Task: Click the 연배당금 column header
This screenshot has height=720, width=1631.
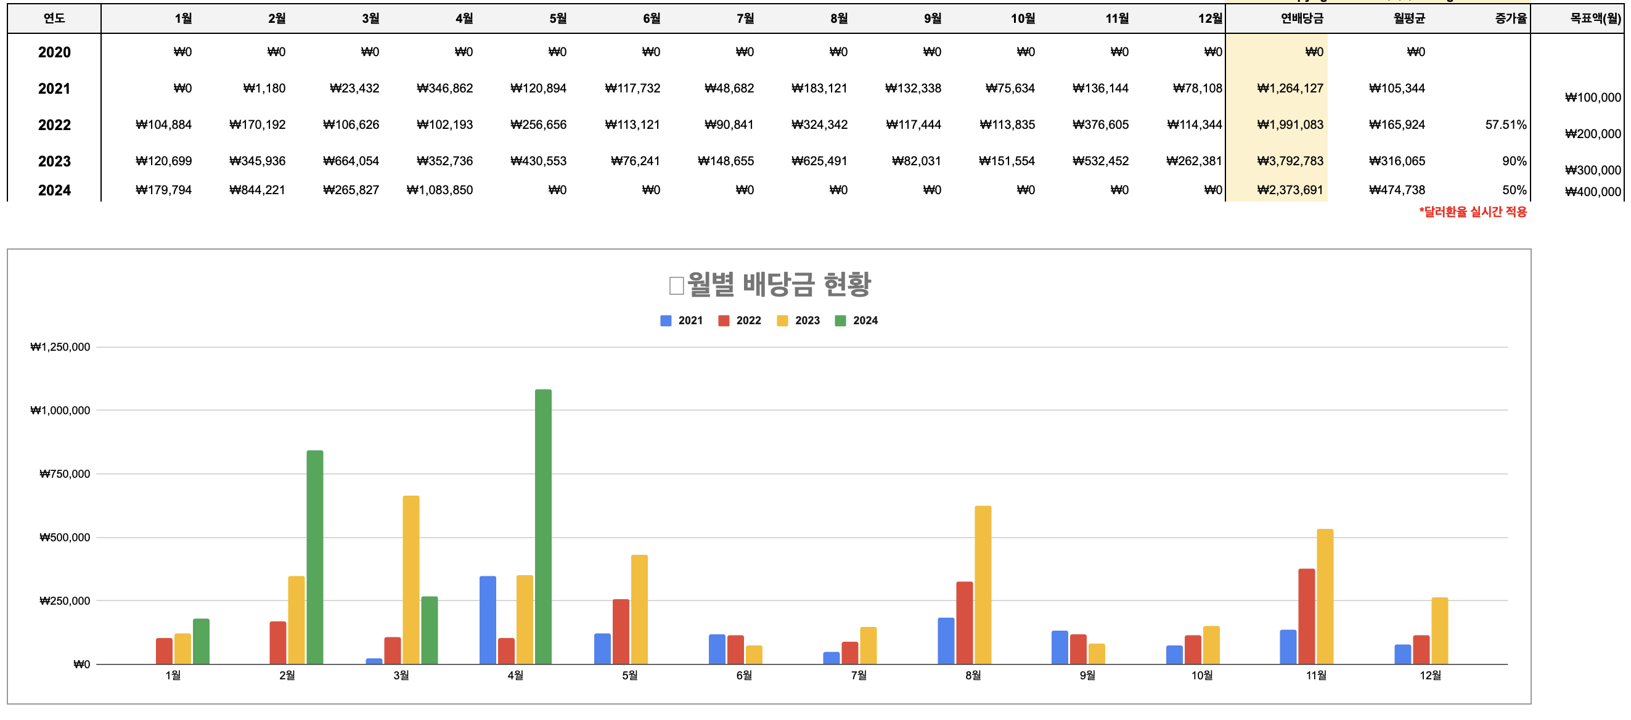Action: 1301,18
